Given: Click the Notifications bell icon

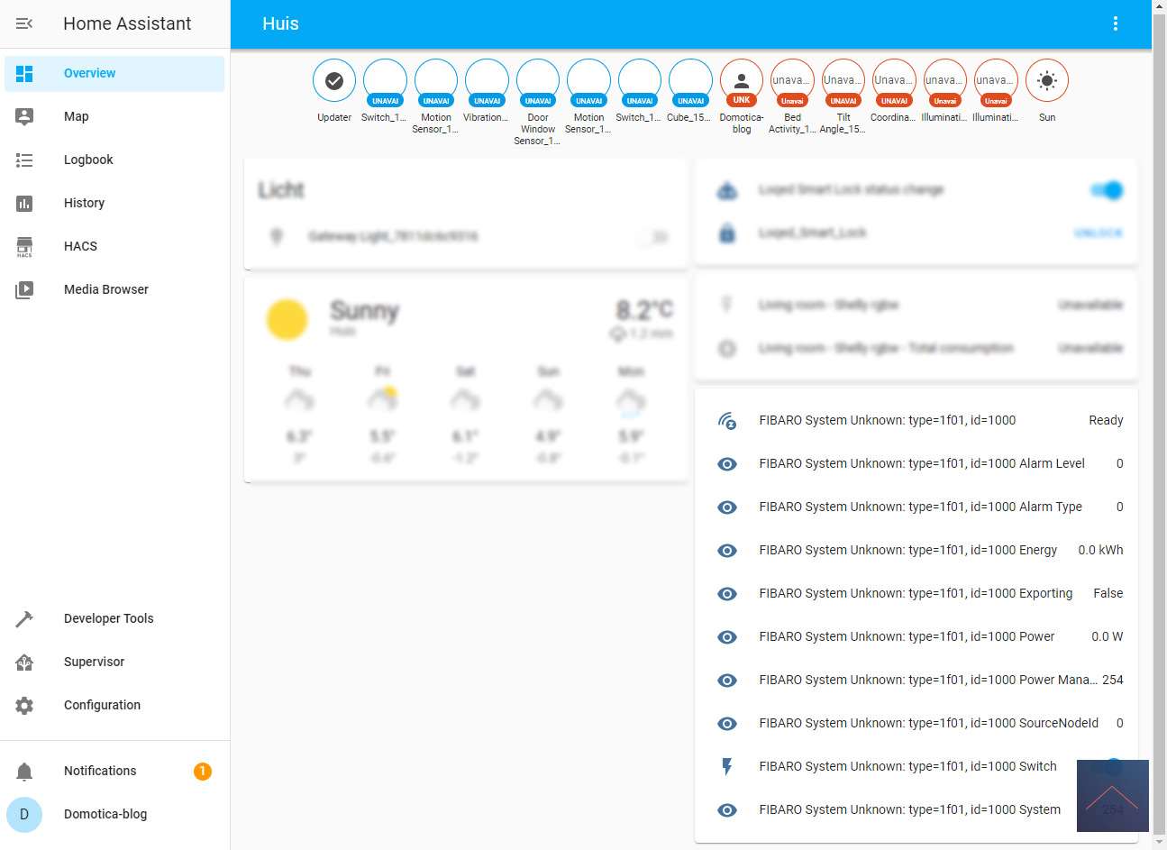Looking at the screenshot, I should click(x=24, y=771).
